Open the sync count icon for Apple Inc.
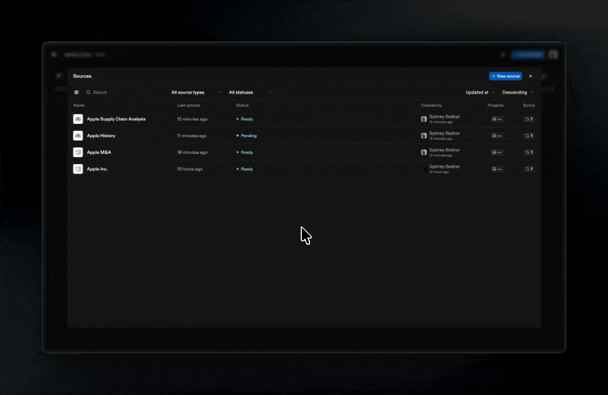The width and height of the screenshot is (608, 395). click(527, 169)
